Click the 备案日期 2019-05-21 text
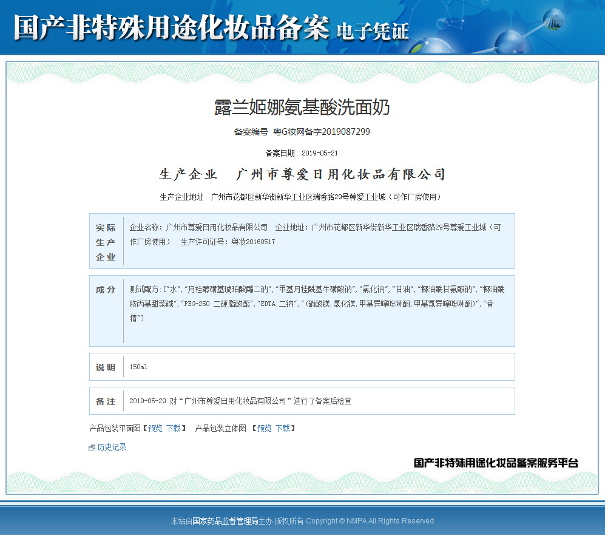Screen dimensions: 605x535 click(x=302, y=153)
